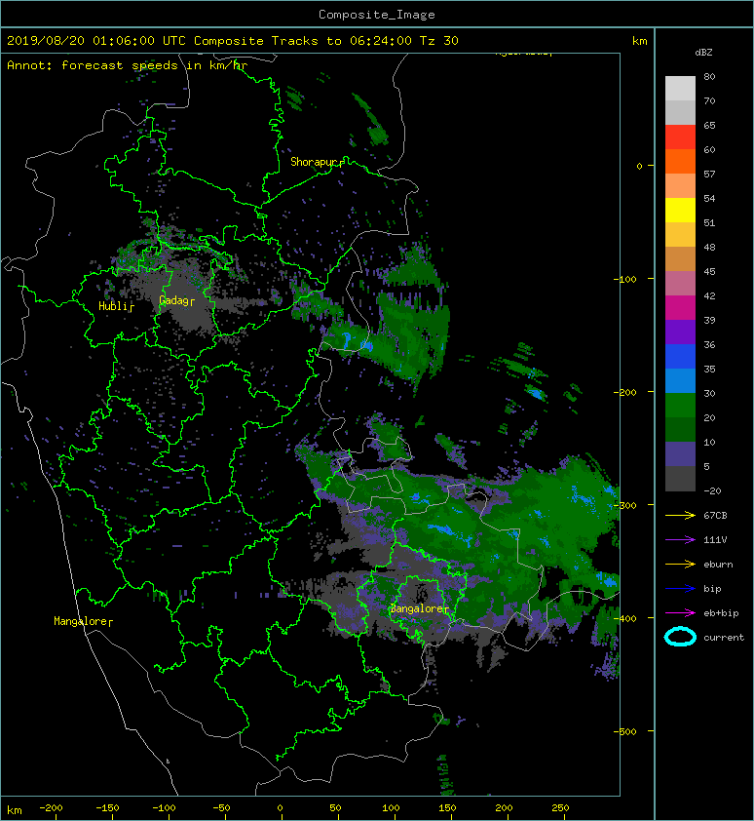Screen dimensions: 754x821
Task: Click the 45-48 dBZ brown swatch
Action: [x=680, y=258]
